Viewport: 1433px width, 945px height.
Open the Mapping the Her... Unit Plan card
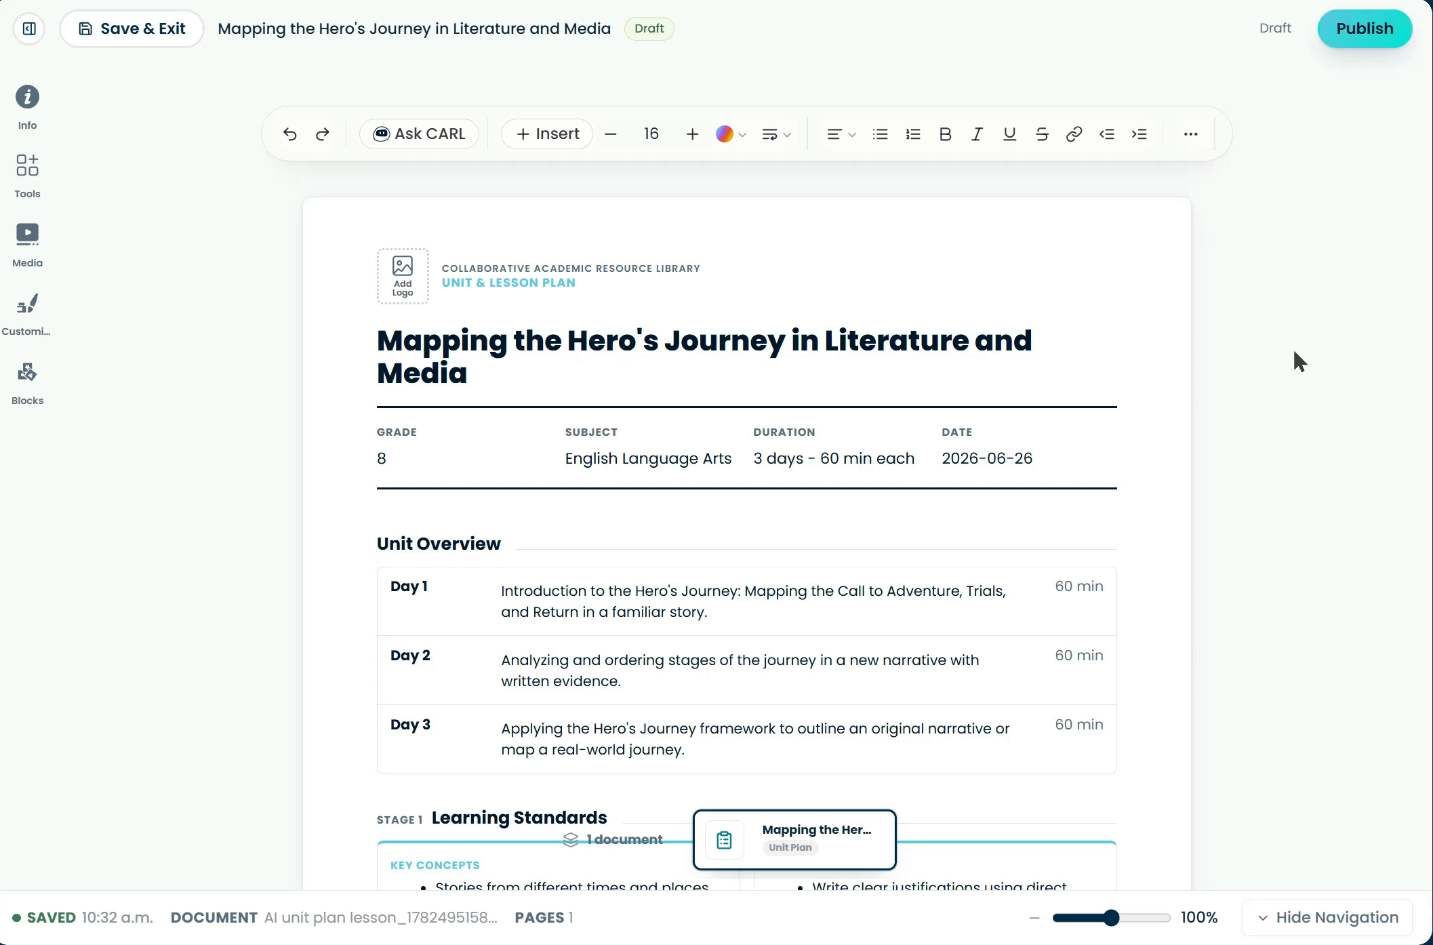point(794,839)
